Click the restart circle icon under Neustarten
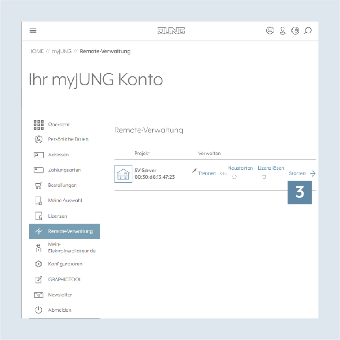Image resolution: width=340 pixels, height=340 pixels. click(x=234, y=177)
